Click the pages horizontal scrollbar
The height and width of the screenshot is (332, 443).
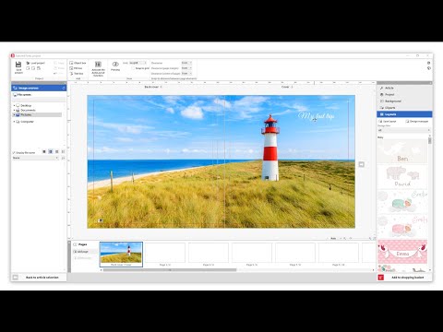170,270
